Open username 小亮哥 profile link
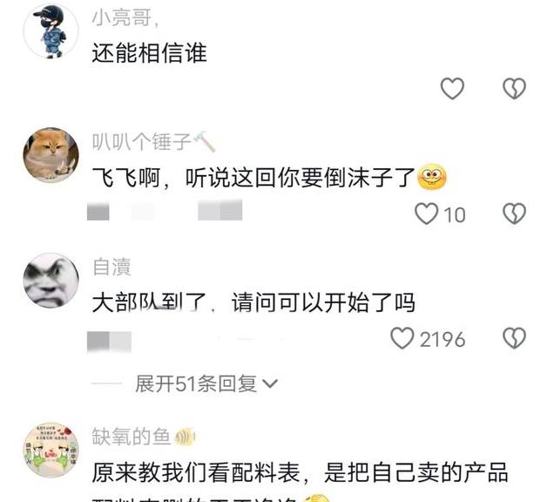The height and width of the screenshot is (502, 554). (122, 17)
